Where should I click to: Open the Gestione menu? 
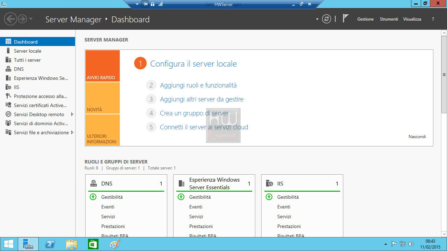click(x=365, y=19)
